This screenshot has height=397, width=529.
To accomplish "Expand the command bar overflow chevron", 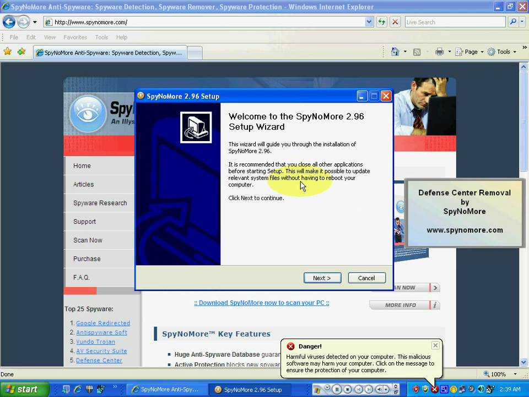I will [x=525, y=47].
